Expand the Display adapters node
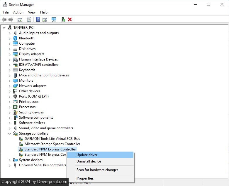Screen dimensions: 229x186 point(10,54)
